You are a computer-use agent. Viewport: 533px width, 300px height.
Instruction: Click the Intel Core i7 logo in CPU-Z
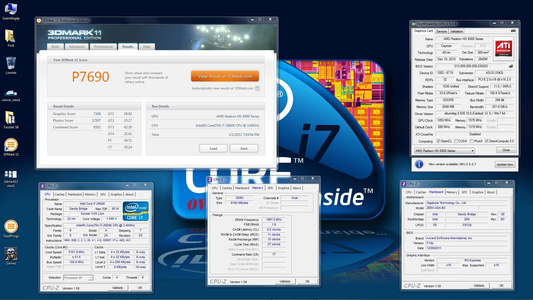coord(136,211)
